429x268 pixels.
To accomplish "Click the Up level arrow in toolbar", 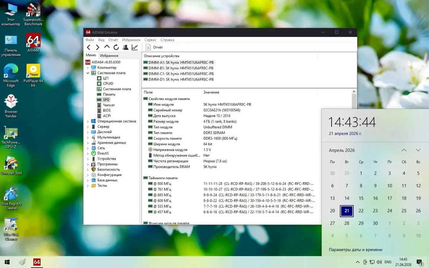I will tap(107, 47).
